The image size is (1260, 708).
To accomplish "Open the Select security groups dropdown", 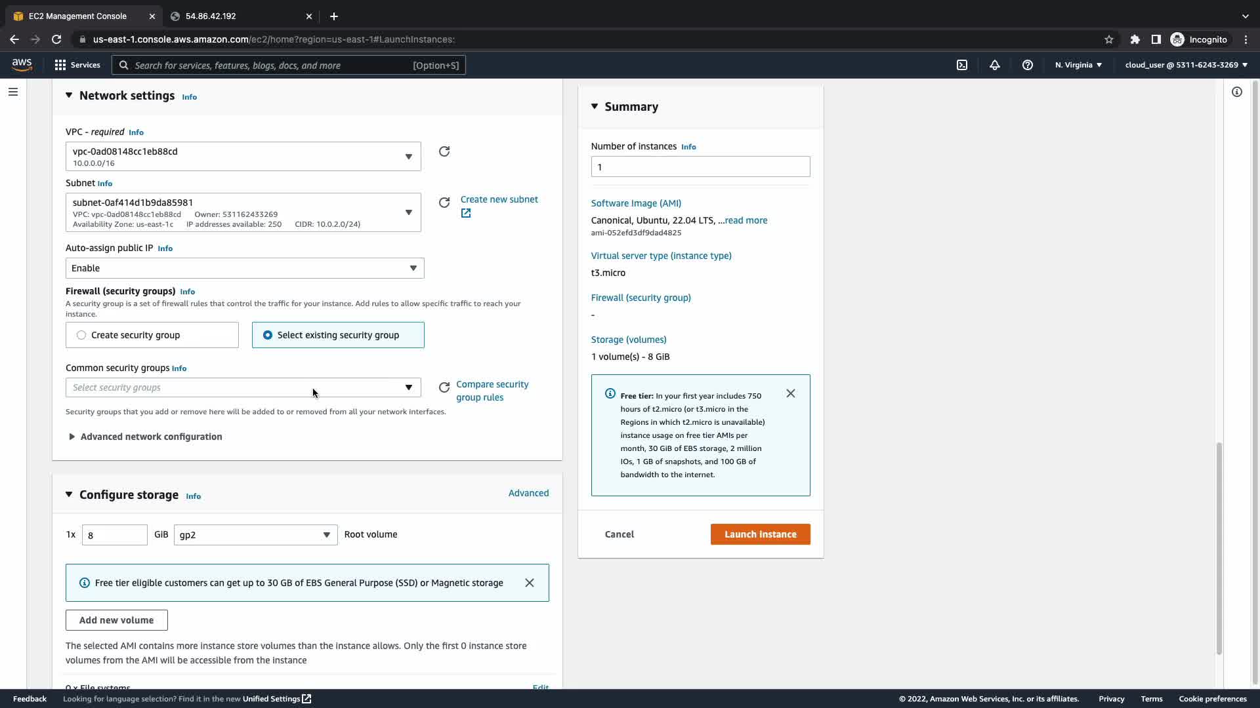I will point(243,387).
